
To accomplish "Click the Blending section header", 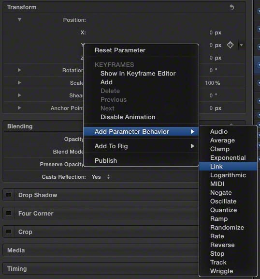I will pyautogui.click(x=20, y=126).
